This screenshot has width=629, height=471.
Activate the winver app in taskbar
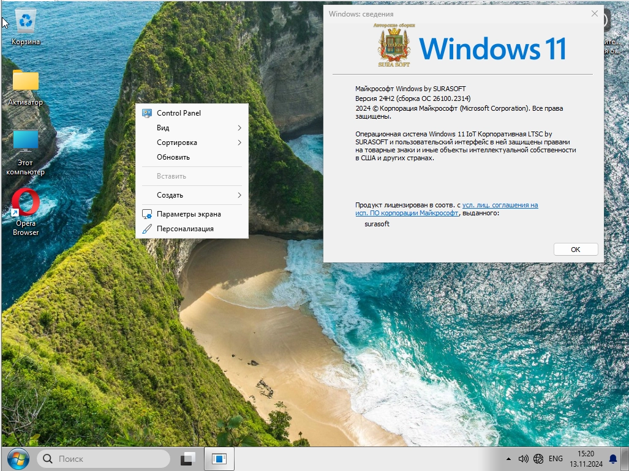(x=219, y=459)
